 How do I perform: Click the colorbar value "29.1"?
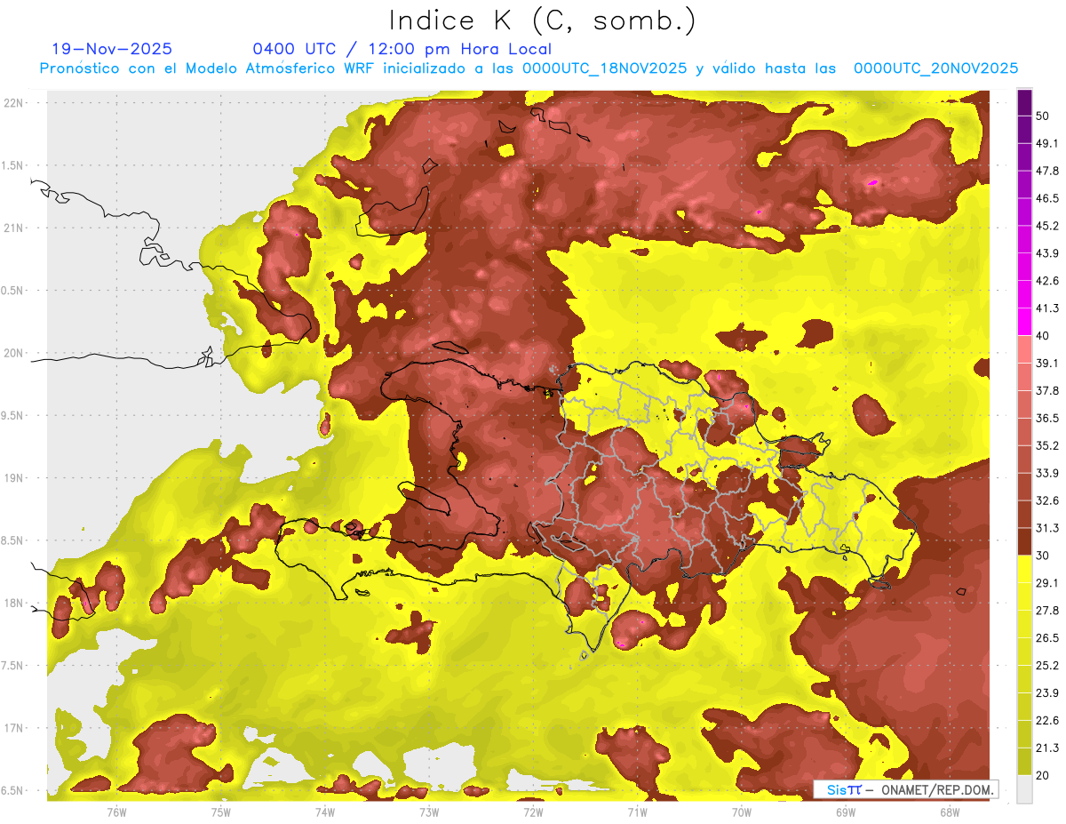tap(1047, 583)
